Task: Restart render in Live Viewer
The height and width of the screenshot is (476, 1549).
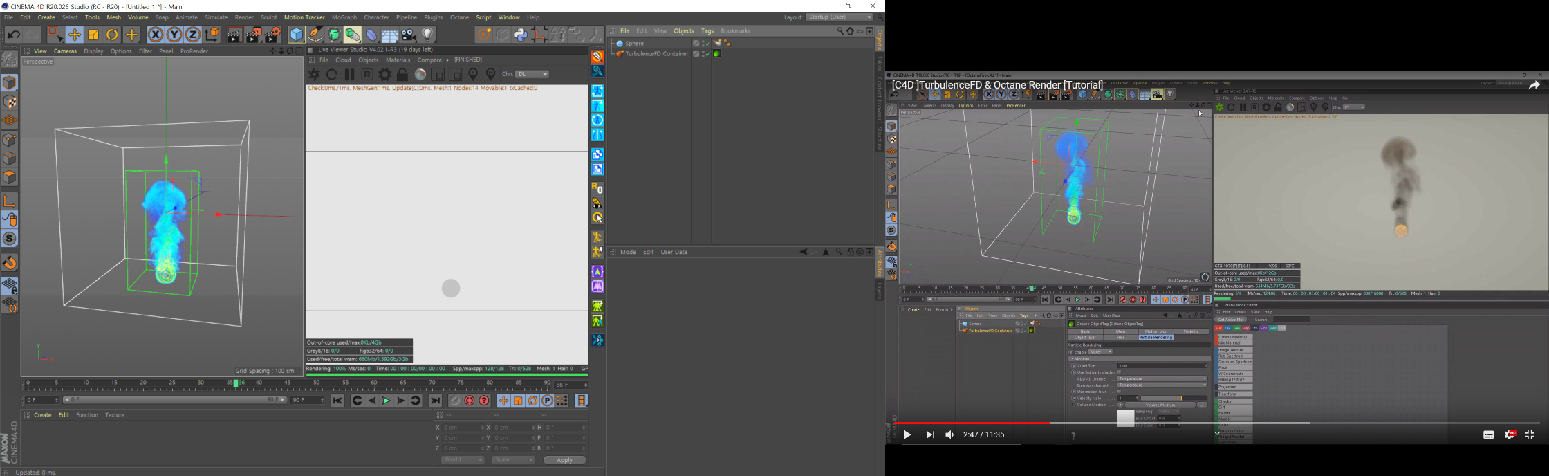Action: [332, 75]
